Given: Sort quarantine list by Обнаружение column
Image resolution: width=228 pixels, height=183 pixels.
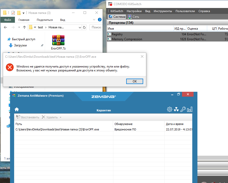Looking at the screenshot, I should (x=139, y=124).
